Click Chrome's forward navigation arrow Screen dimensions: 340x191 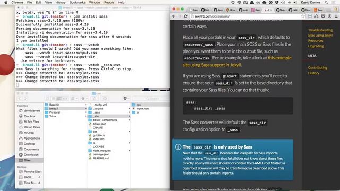tap(180, 16)
